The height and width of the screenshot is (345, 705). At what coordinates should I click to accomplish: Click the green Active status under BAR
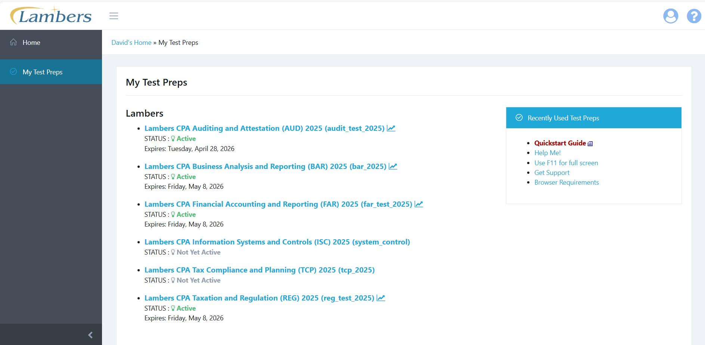[186, 177]
